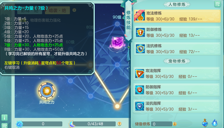This screenshot has width=224, height=128.
Task: Click the info icon beside 储备修炼
Action: pyautogui.click(x=174, y=124)
